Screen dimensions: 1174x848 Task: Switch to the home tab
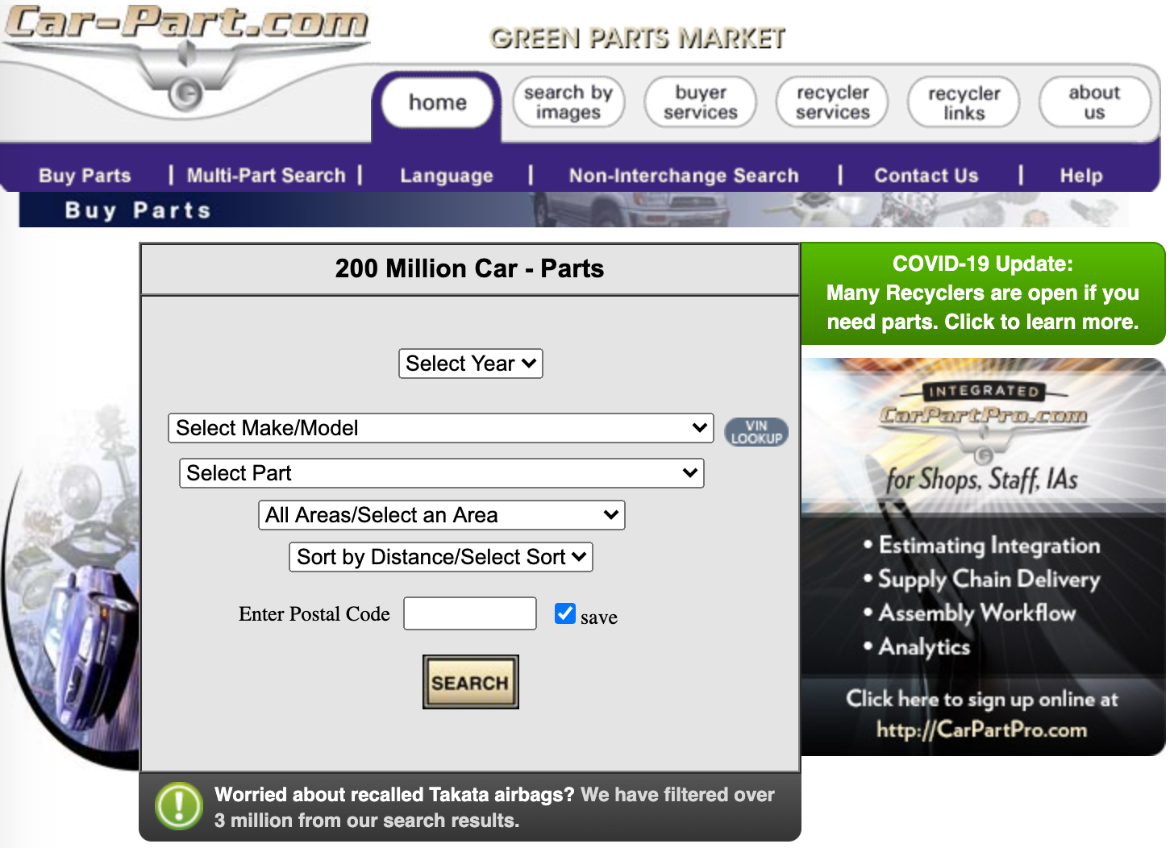tap(437, 103)
